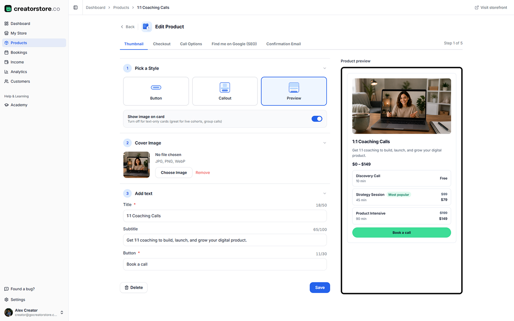Click the Most popular badge
514x321 pixels.
click(x=399, y=195)
